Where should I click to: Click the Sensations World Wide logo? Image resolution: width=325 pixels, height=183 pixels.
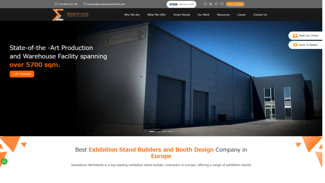tap(71, 15)
